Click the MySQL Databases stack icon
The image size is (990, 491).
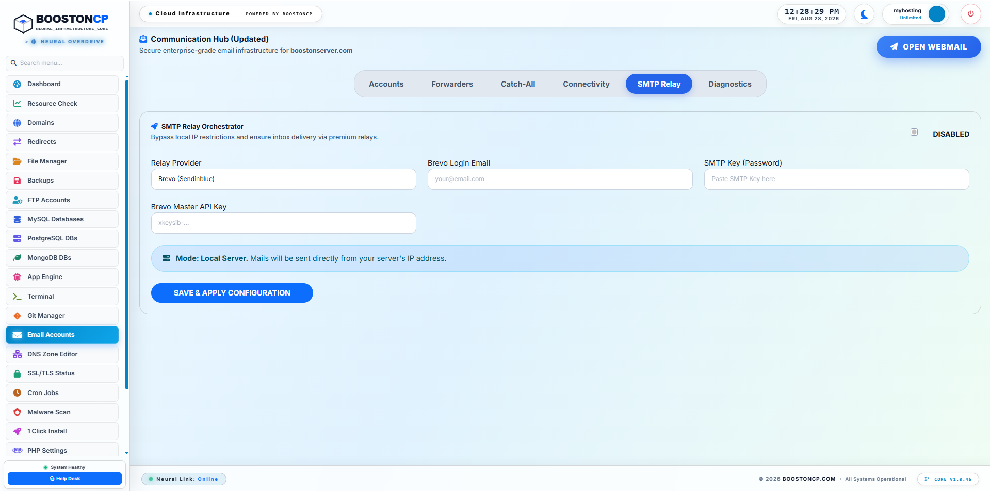[x=17, y=219]
